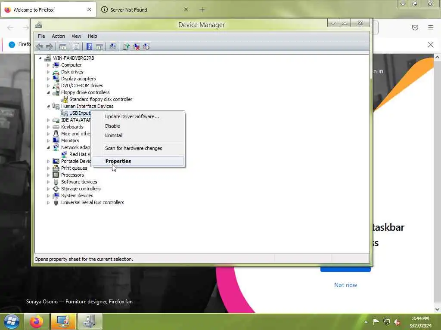Choose Properties from context menu

pyautogui.click(x=138, y=161)
